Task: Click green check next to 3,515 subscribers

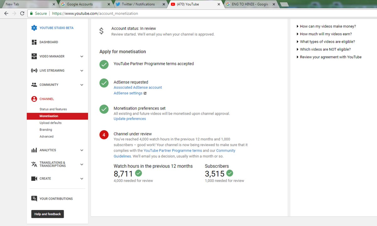Action: [x=230, y=173]
